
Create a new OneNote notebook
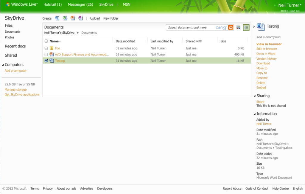[x=80, y=18]
